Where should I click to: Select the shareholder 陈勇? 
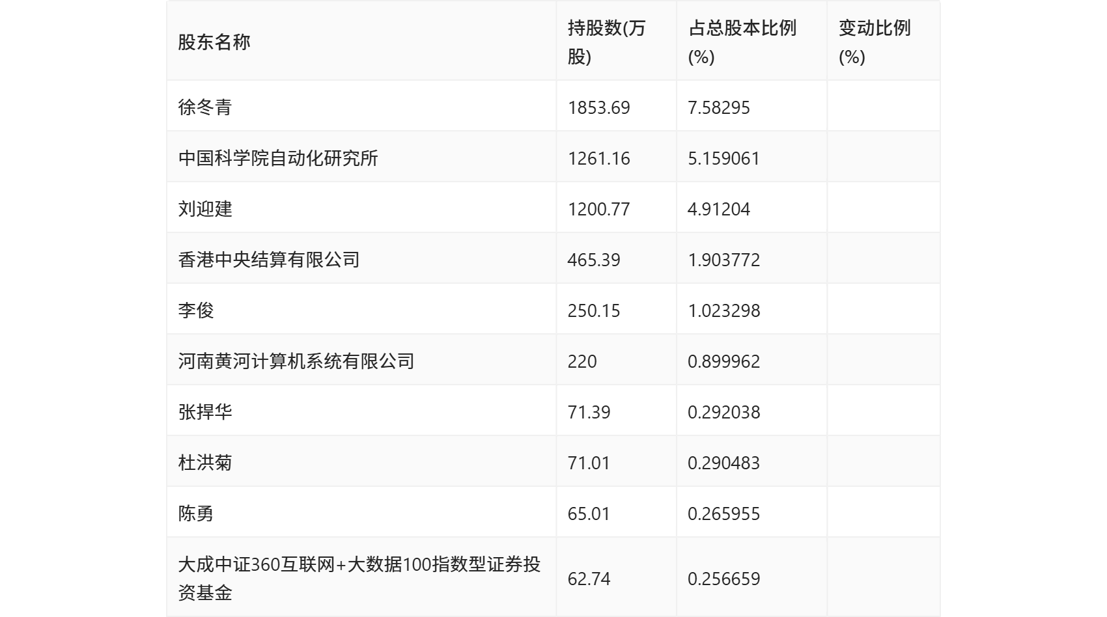[x=195, y=513]
